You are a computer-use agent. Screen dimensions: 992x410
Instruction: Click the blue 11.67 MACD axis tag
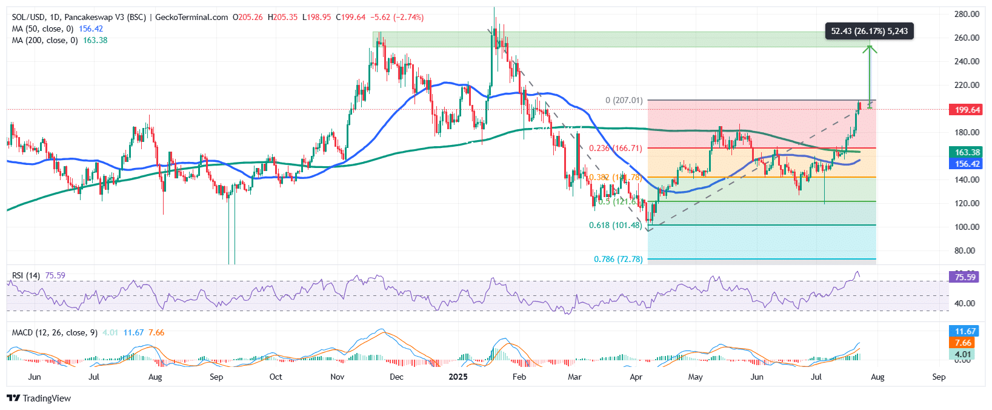[965, 331]
